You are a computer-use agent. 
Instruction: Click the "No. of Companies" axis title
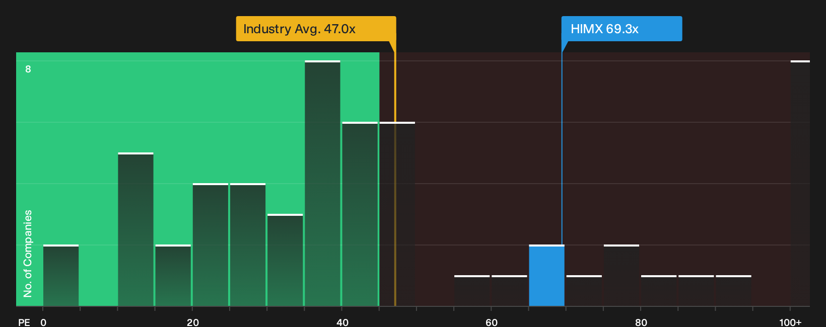click(x=28, y=254)
